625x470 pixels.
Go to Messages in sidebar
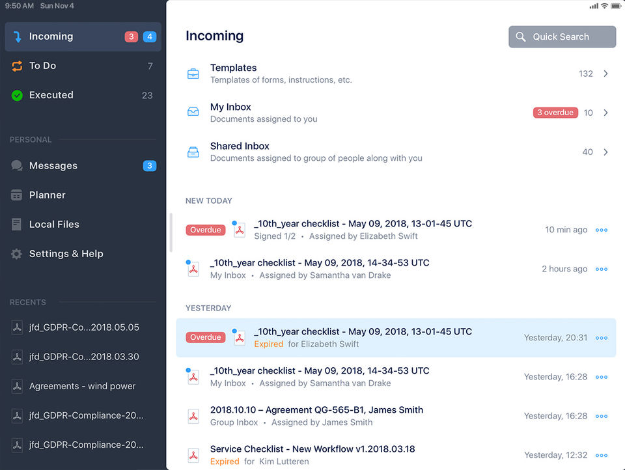click(x=83, y=165)
